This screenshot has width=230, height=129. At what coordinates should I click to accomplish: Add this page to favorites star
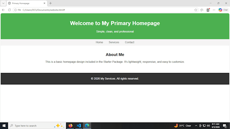(x=196, y=10)
